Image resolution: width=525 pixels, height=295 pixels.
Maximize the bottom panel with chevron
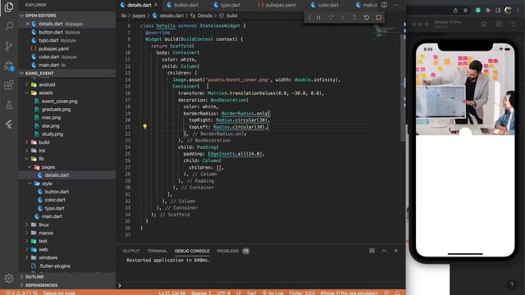(x=384, y=251)
